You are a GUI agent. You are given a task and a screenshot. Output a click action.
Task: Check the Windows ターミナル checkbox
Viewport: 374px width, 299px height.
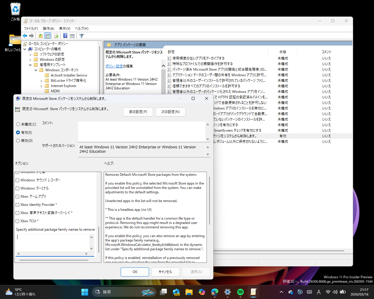coord(18,189)
